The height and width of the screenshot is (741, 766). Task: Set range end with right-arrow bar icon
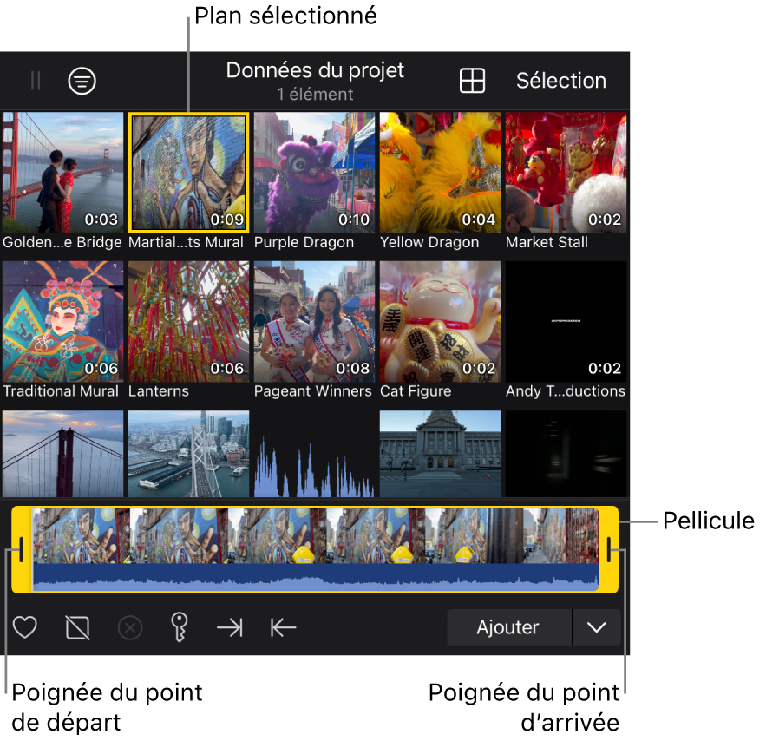pos(230,627)
